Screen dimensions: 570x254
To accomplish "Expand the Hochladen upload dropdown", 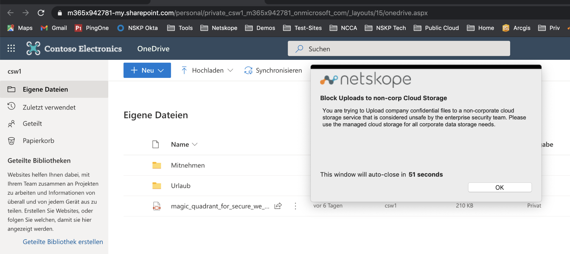I will click(x=207, y=70).
